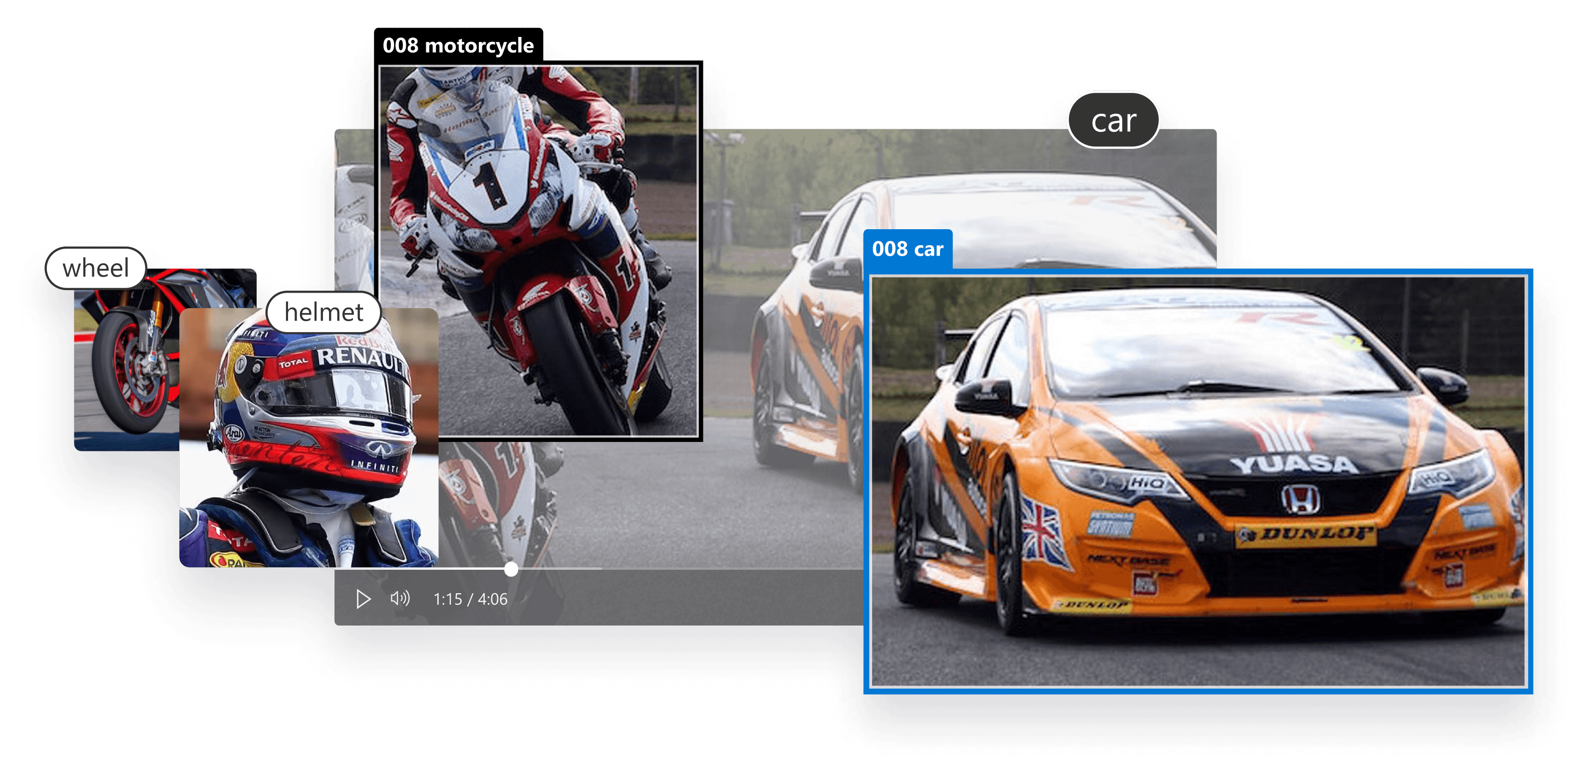The width and height of the screenshot is (1591, 767).
Task: Click the play button on the video
Action: (363, 599)
